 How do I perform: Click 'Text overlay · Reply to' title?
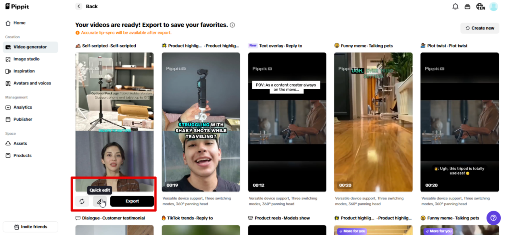tap(281, 46)
